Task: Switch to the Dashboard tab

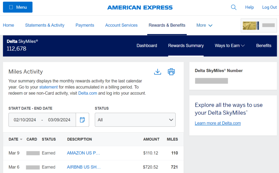Action: pos(147,46)
